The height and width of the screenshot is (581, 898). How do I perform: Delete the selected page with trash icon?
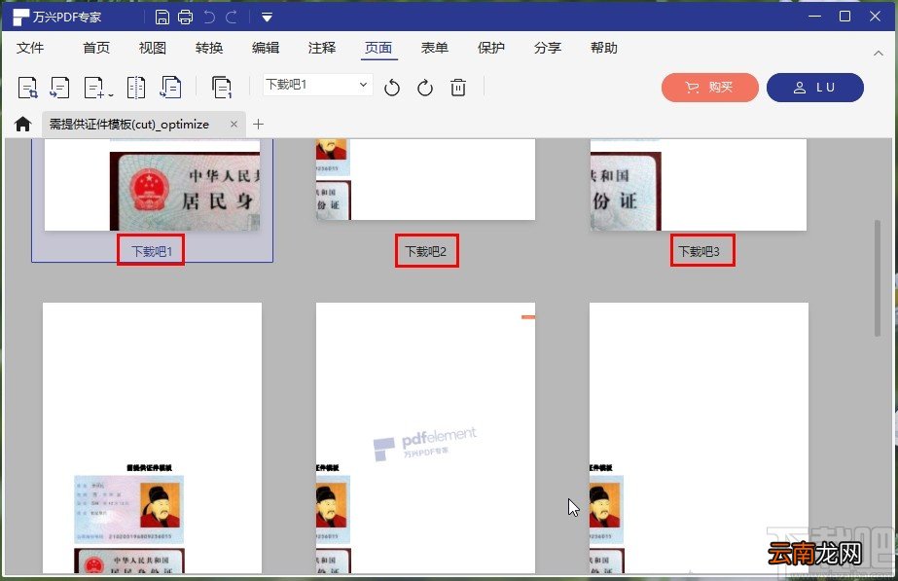click(x=458, y=88)
